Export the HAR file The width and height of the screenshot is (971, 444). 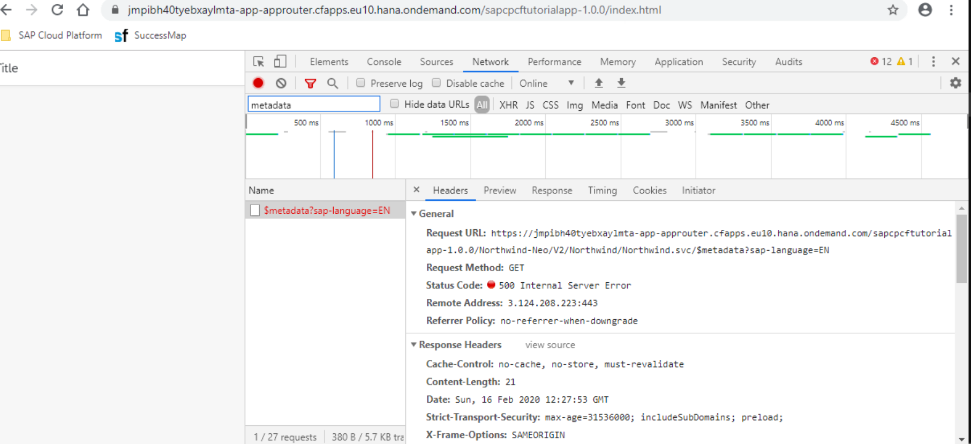(621, 83)
